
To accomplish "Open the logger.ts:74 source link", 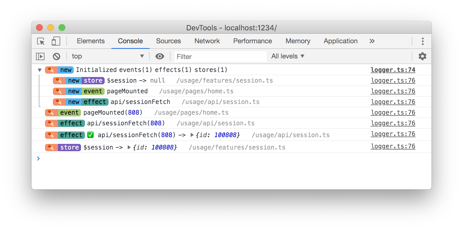I will click(393, 70).
